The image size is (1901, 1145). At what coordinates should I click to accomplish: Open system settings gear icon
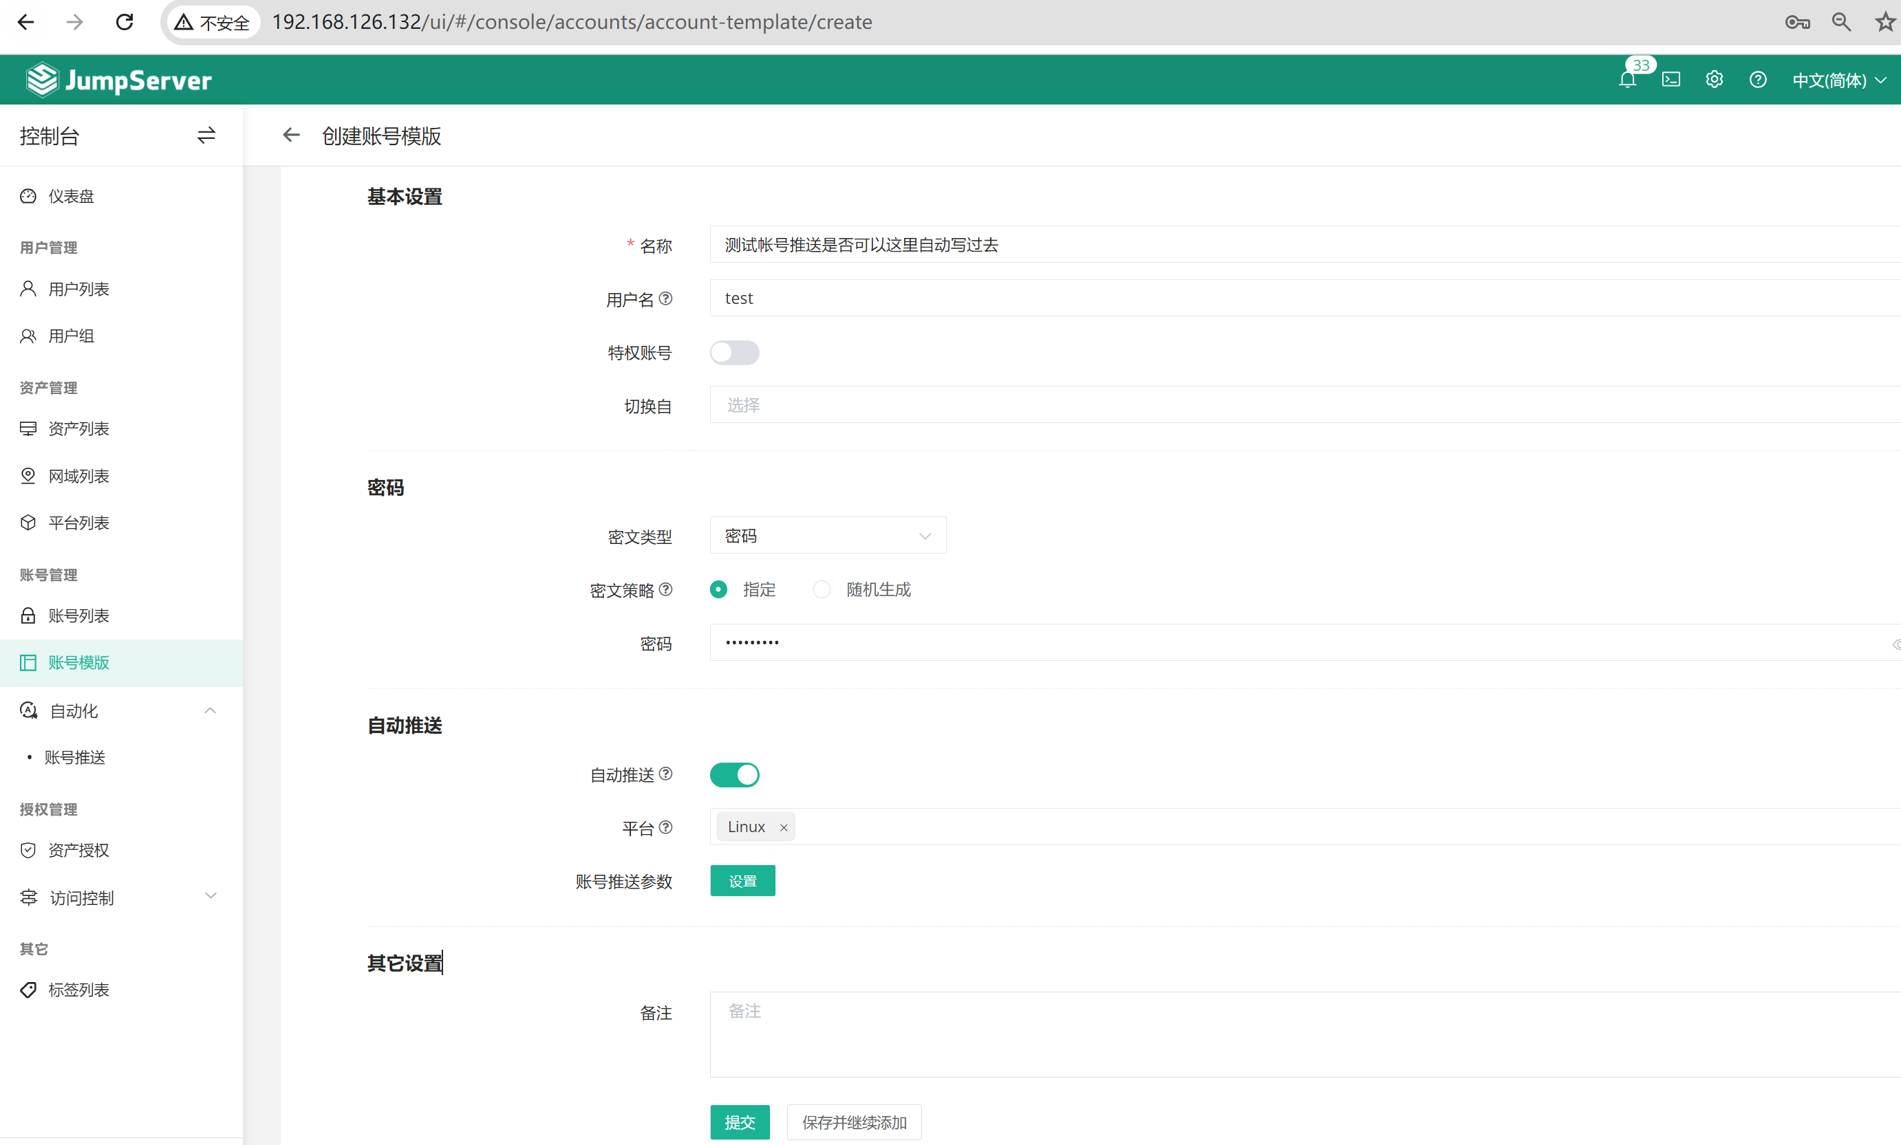(1714, 80)
